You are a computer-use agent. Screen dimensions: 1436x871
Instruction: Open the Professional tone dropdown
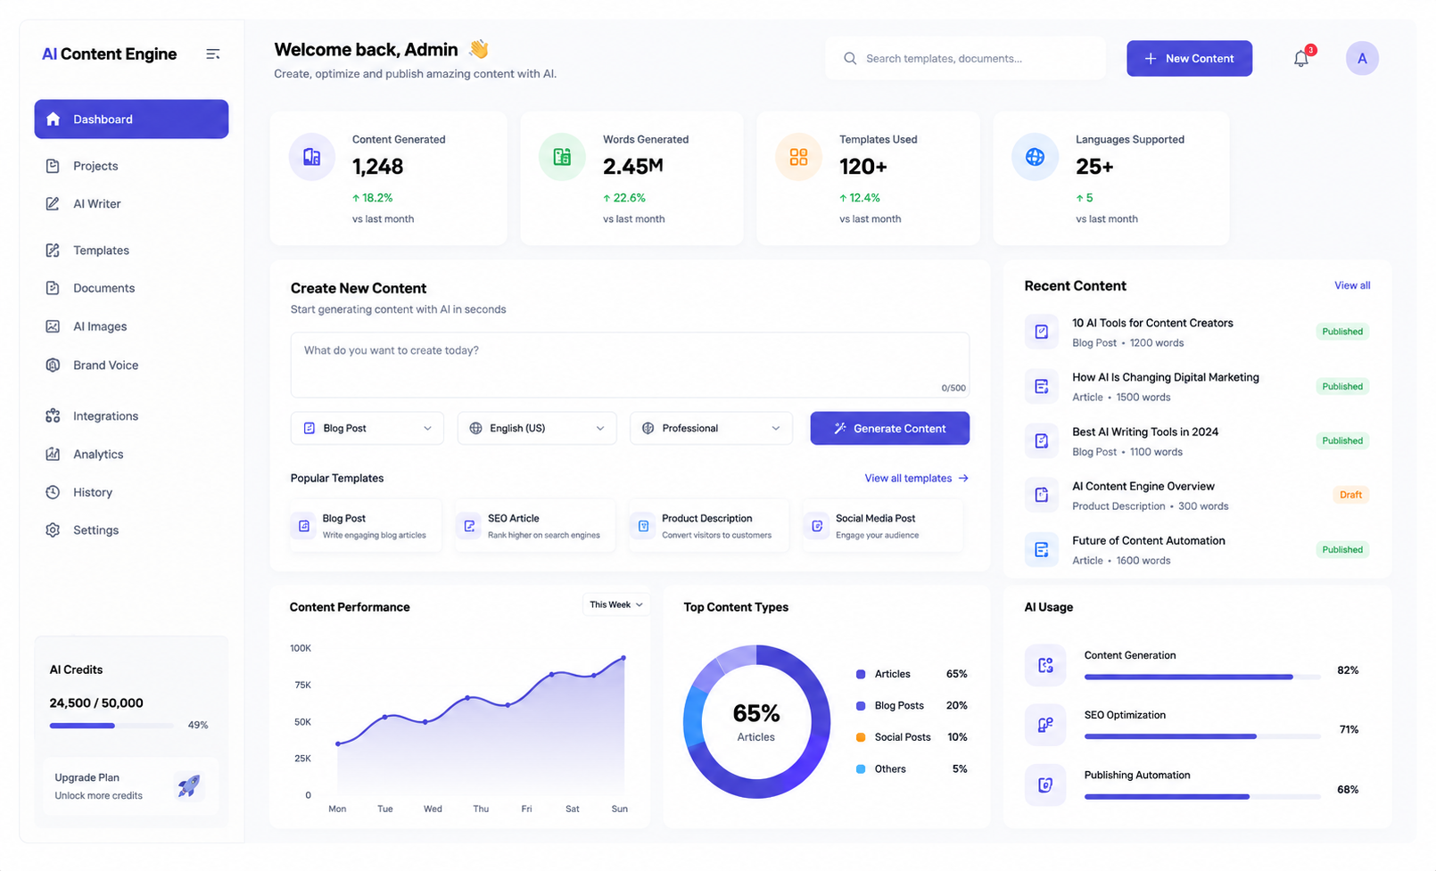(x=711, y=429)
